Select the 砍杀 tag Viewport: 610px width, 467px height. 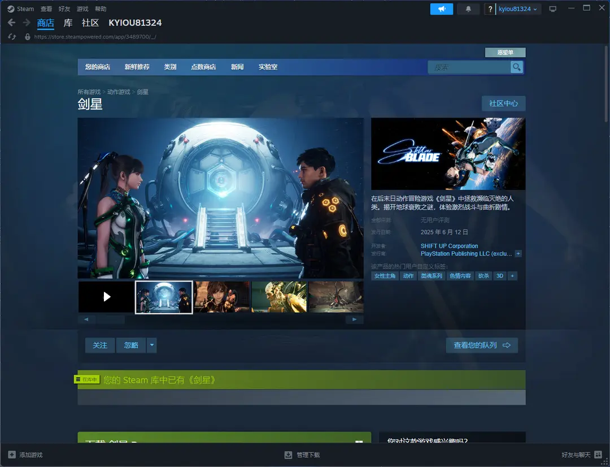483,276
